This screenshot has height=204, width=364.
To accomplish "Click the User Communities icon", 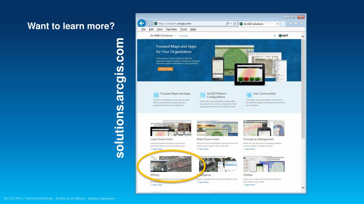I will 249,95.
